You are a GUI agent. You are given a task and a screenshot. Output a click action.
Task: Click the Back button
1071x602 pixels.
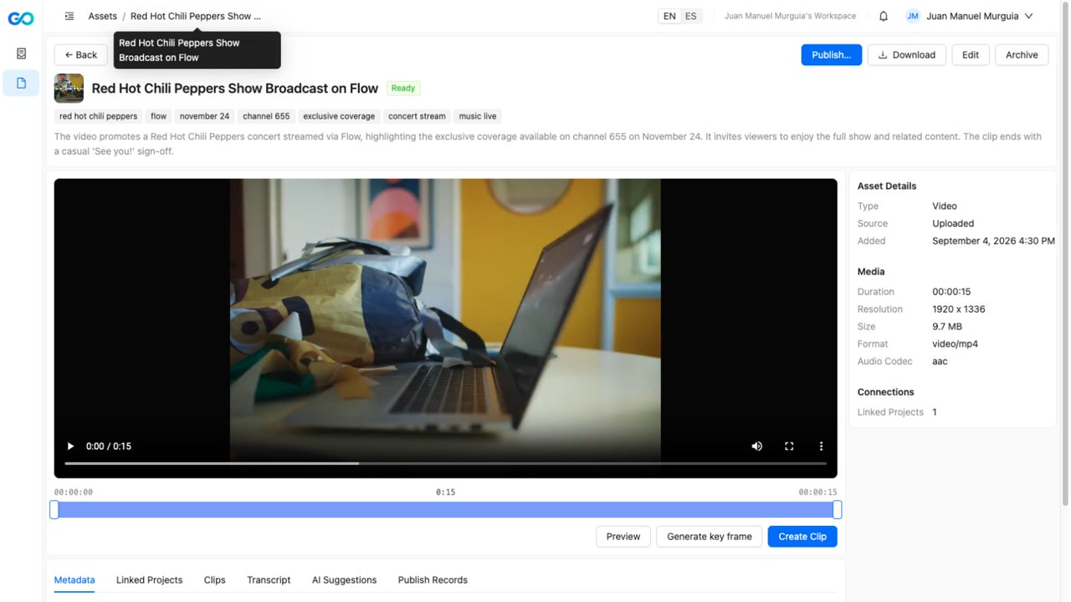click(x=81, y=55)
